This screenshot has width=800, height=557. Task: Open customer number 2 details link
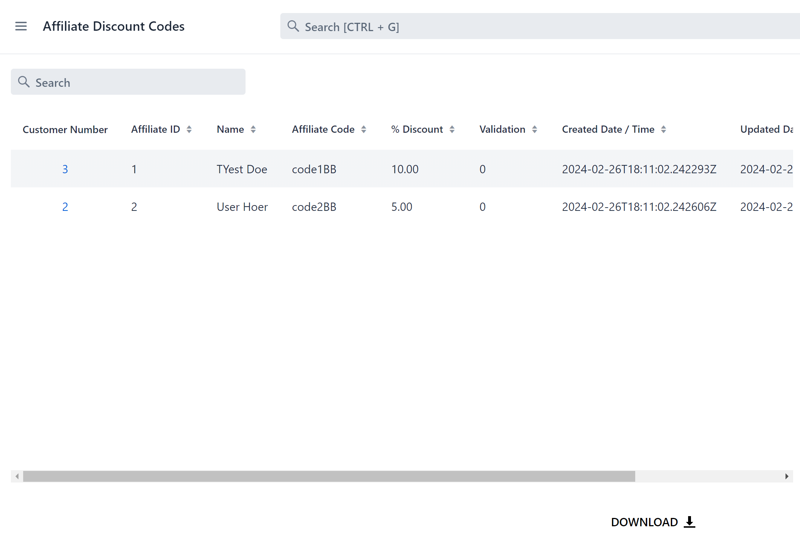click(x=65, y=207)
